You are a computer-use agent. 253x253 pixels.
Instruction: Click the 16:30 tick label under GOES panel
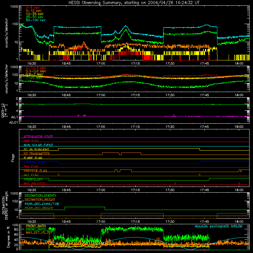32,127
